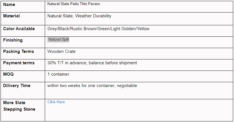Click the highlighted 'Natural Split' text
234x122 pixels.
point(58,40)
